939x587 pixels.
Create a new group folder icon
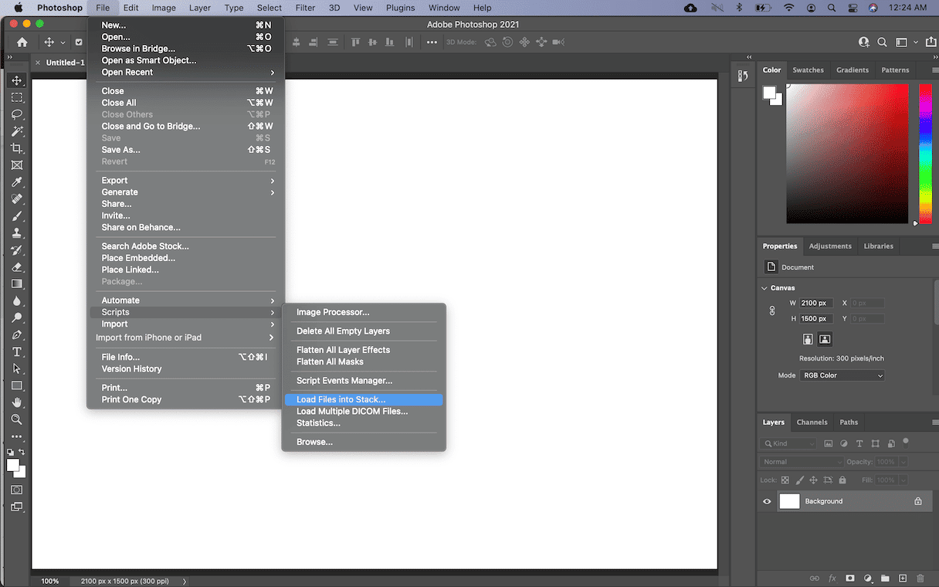tap(885, 578)
